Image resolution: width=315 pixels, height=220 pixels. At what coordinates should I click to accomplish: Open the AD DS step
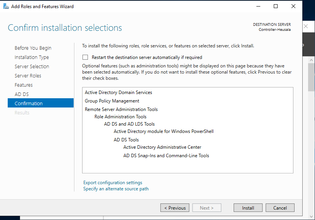click(22, 94)
